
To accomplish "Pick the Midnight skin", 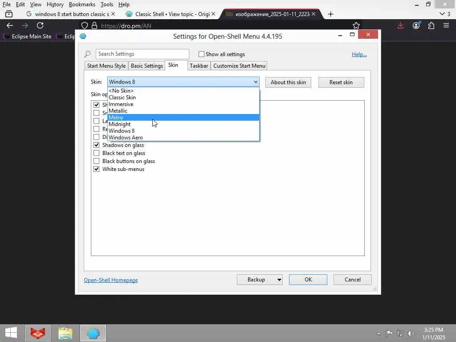I will (x=183, y=124).
